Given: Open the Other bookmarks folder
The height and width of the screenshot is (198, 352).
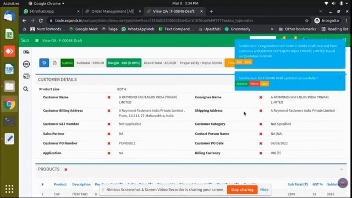Looking at the screenshot, I should click(297, 29).
